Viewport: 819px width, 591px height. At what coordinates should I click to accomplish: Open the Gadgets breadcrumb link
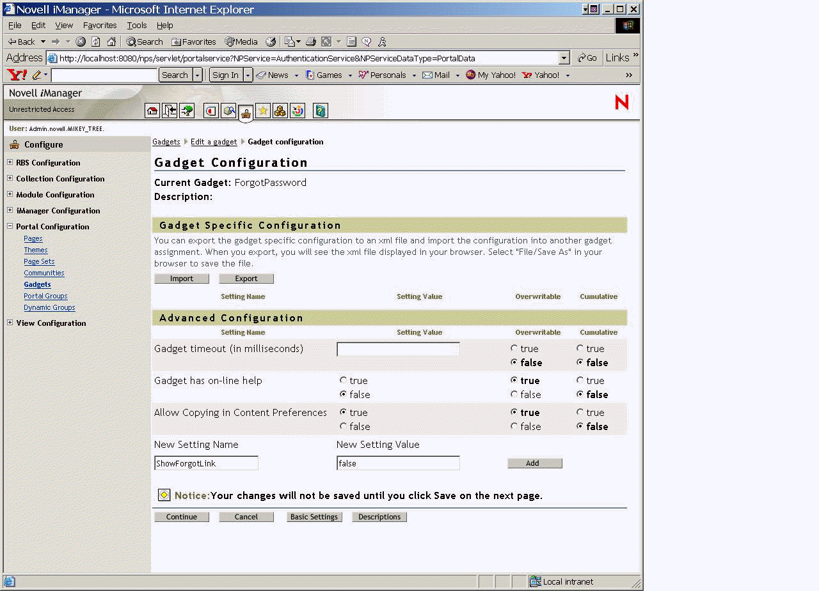[x=166, y=141]
